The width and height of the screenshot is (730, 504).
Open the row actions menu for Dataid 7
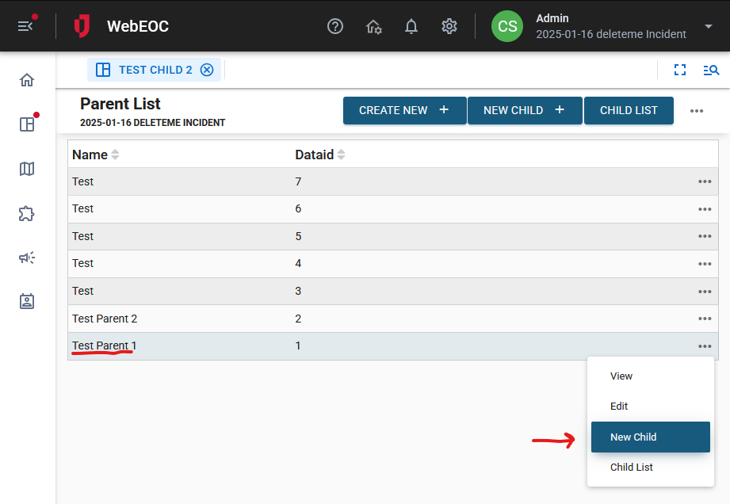tap(704, 181)
